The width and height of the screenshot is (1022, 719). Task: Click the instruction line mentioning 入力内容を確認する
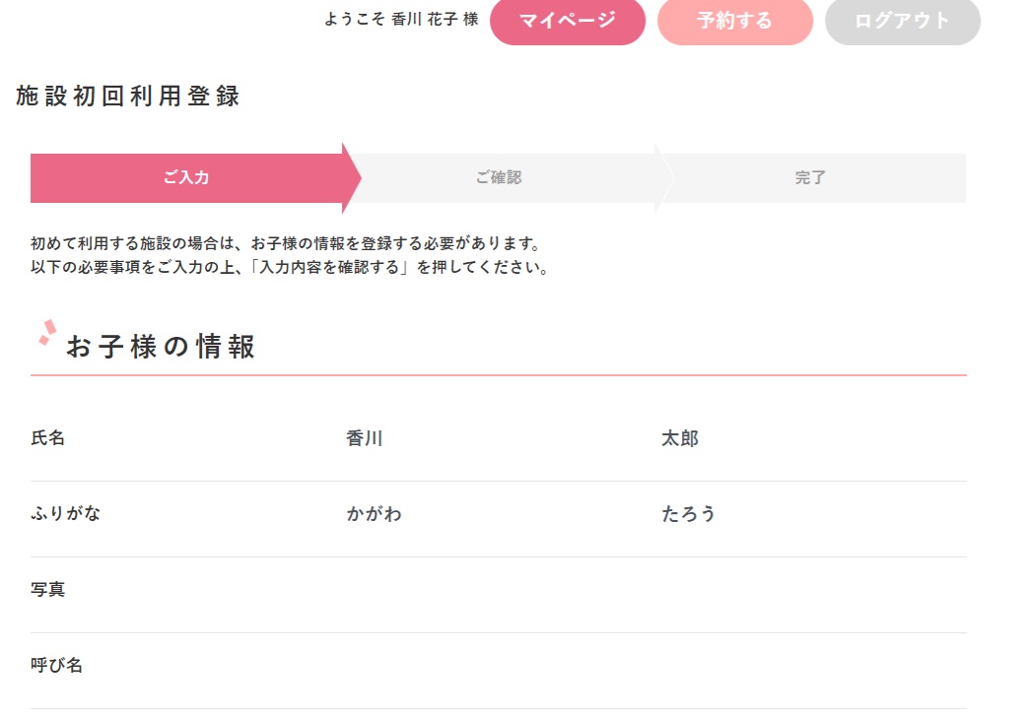tap(290, 267)
